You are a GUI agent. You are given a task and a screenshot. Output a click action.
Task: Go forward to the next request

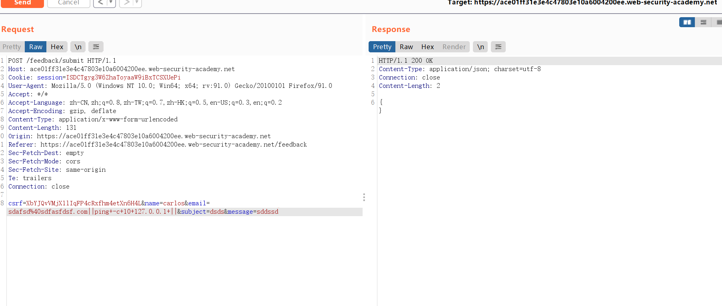(127, 3)
